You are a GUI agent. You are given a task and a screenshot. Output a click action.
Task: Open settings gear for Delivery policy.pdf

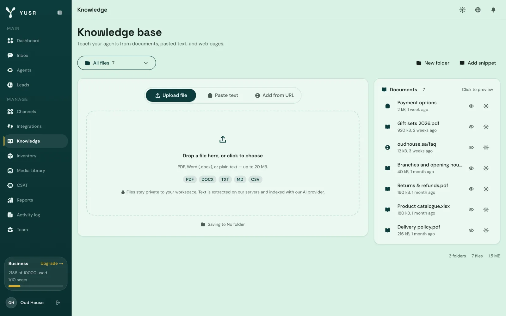[x=486, y=230]
